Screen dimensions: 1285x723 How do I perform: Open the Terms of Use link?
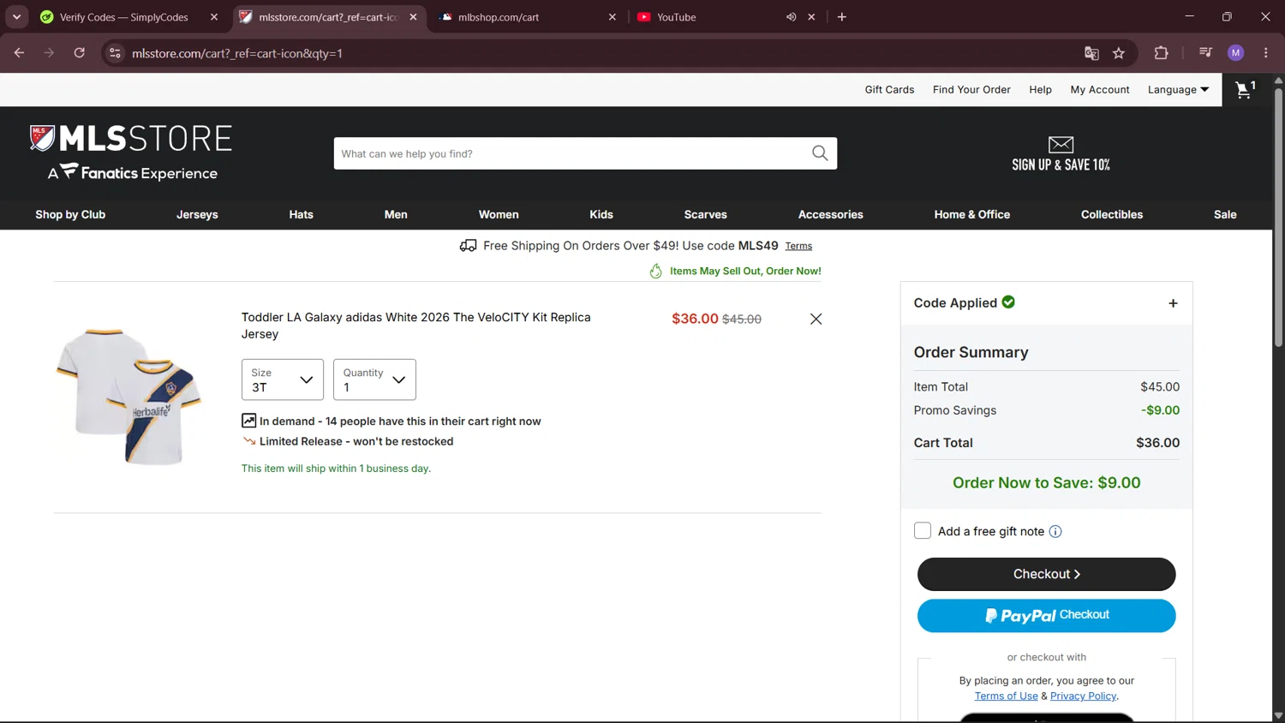click(x=1006, y=696)
